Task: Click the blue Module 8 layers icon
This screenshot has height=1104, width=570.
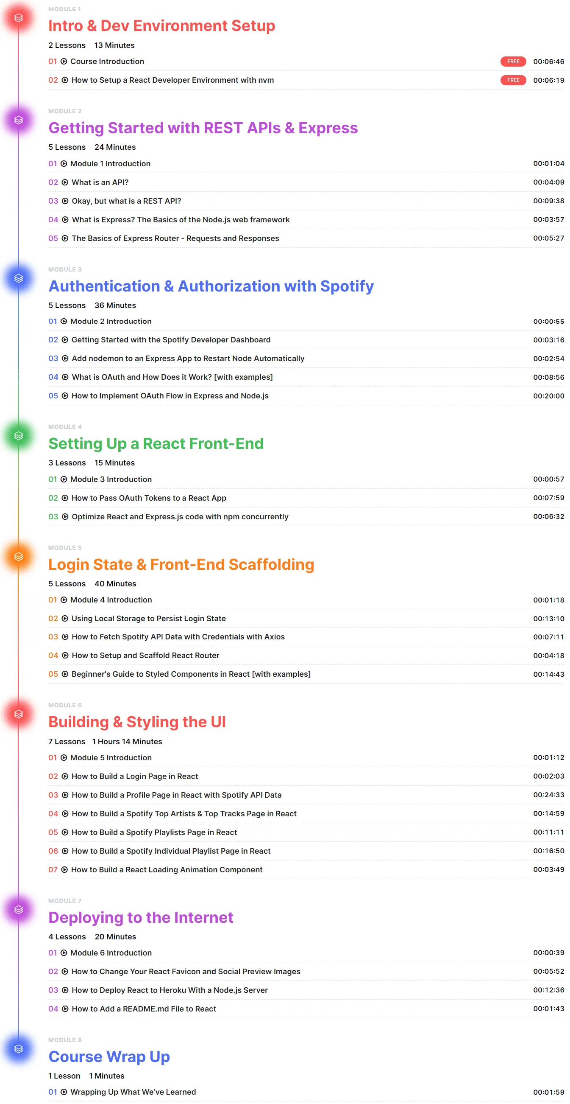Action: [18, 1049]
